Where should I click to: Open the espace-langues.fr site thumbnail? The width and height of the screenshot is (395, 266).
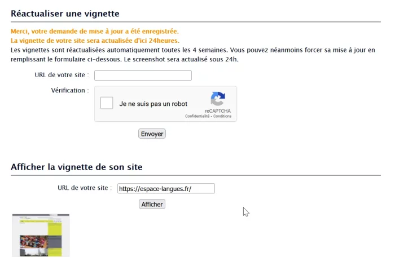(x=41, y=236)
